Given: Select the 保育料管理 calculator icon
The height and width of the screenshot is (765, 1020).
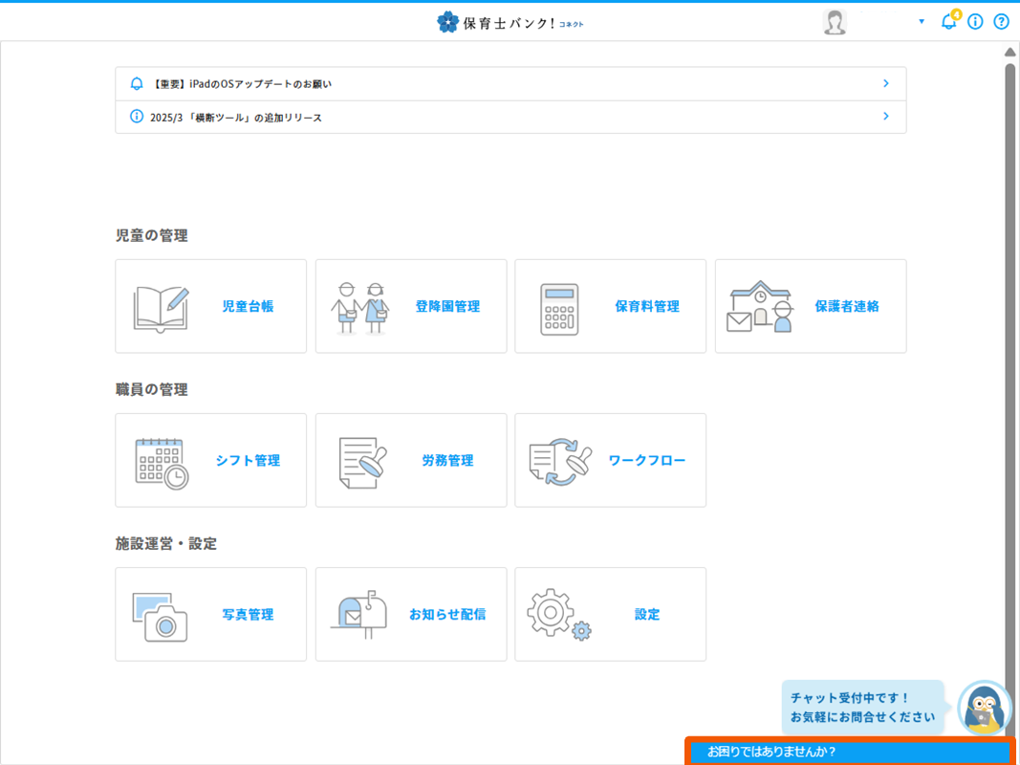Looking at the screenshot, I should click(561, 306).
